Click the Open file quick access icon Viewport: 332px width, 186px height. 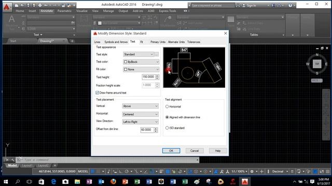[x=22, y=5]
